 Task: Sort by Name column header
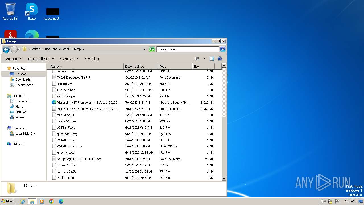click(85, 67)
